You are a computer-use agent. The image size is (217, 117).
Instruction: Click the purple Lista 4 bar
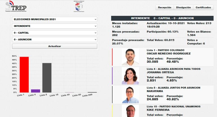[x=36, y=91]
